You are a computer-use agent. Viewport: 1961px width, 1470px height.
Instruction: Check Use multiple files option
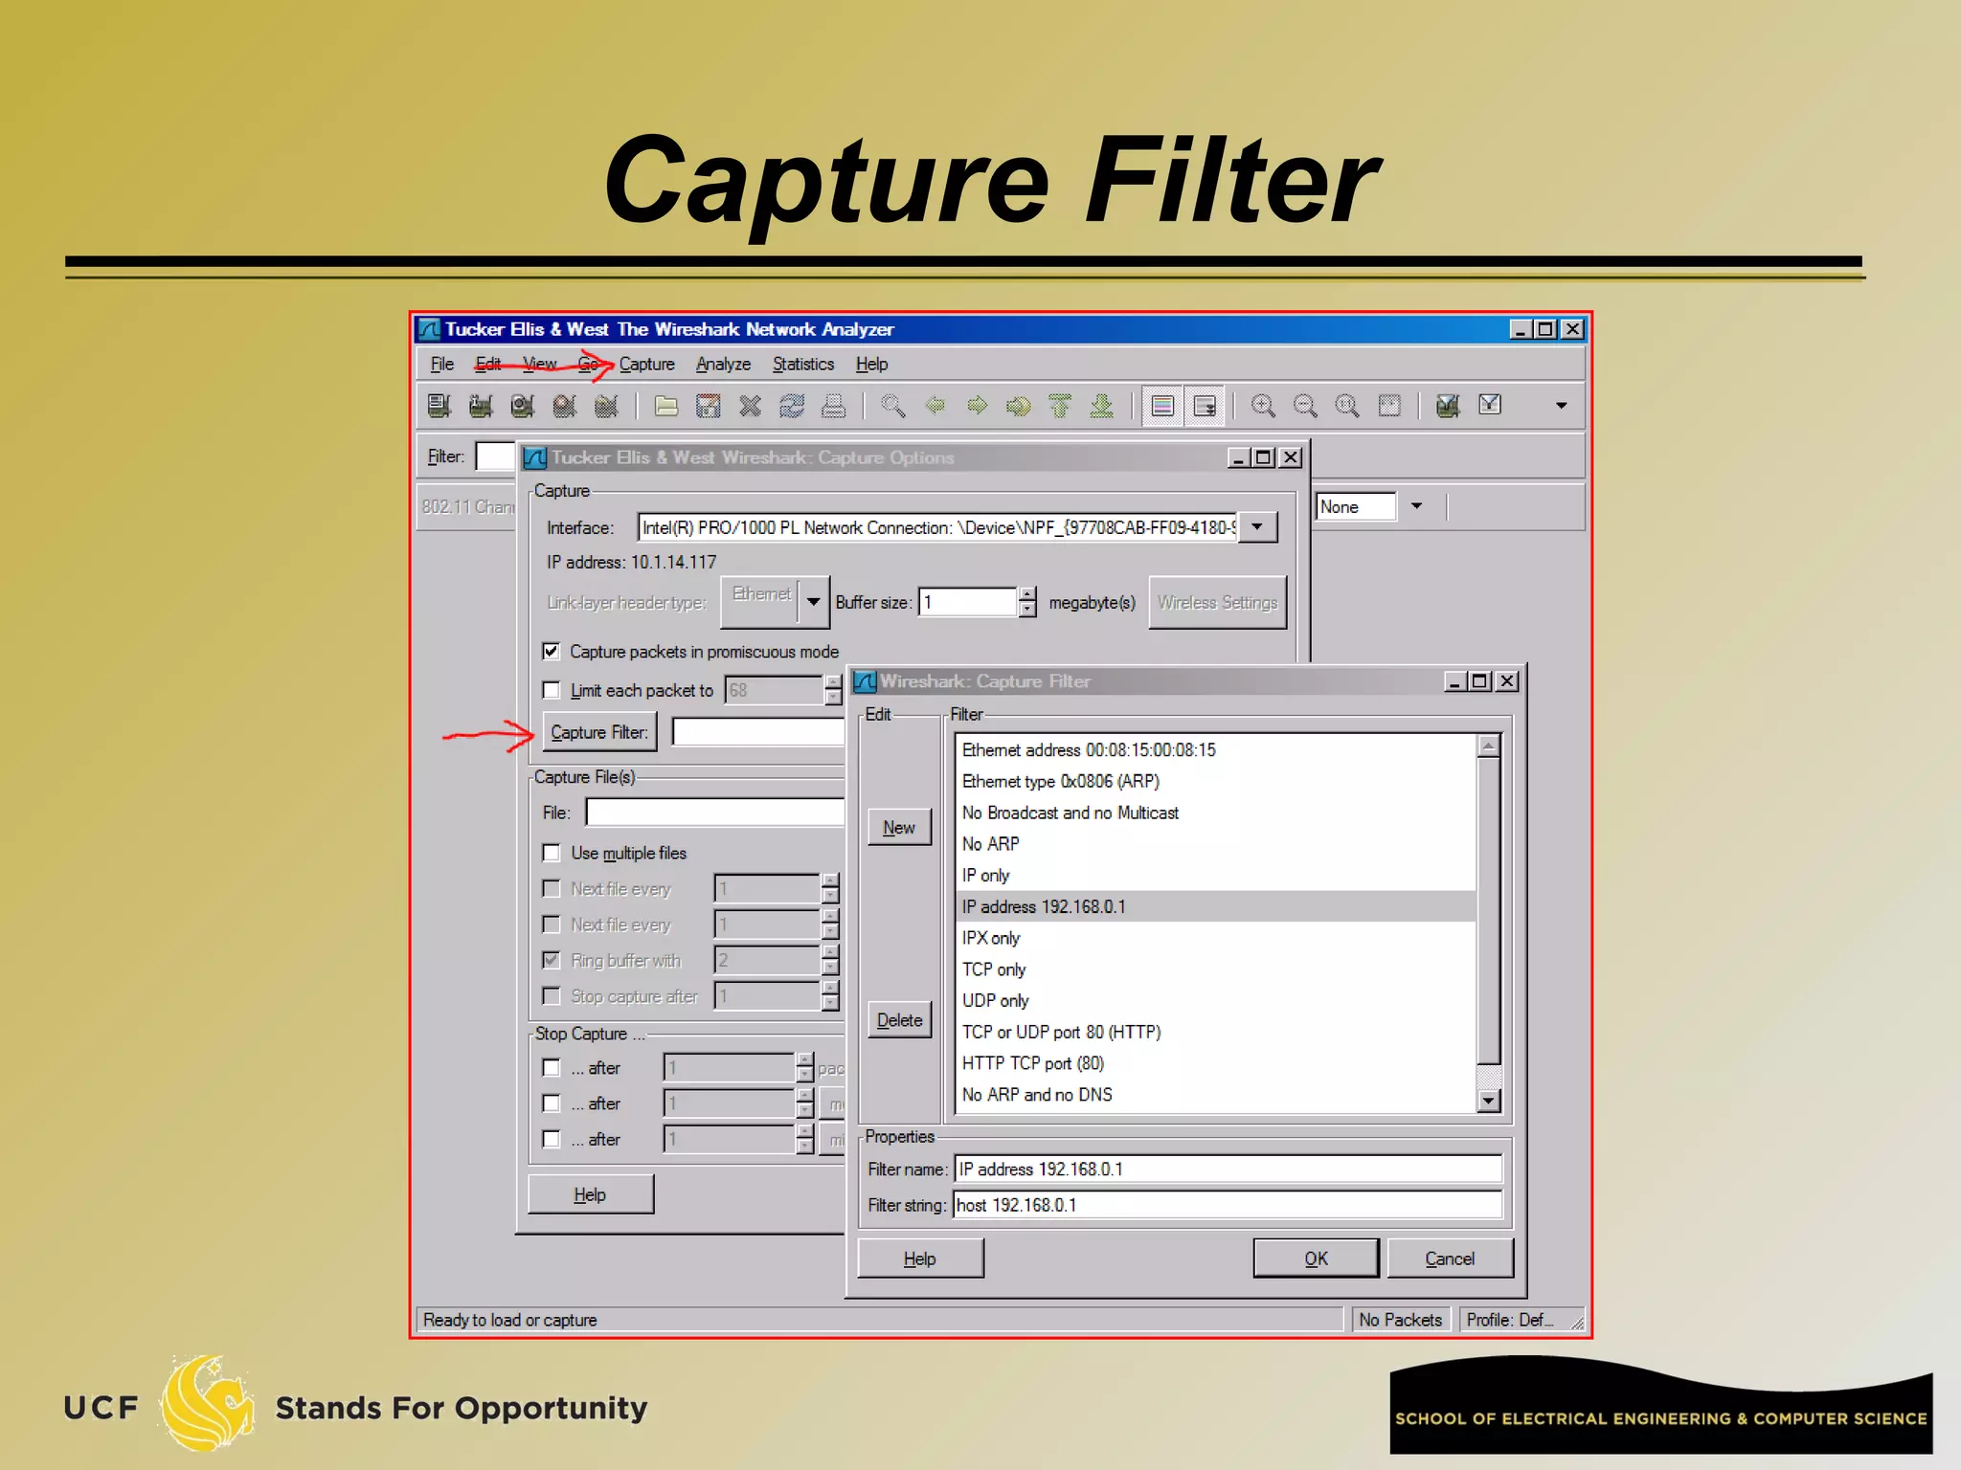(551, 853)
